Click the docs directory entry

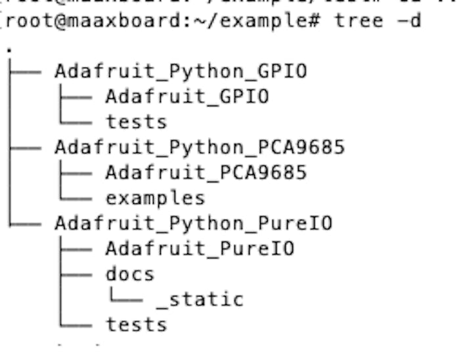pos(129,274)
